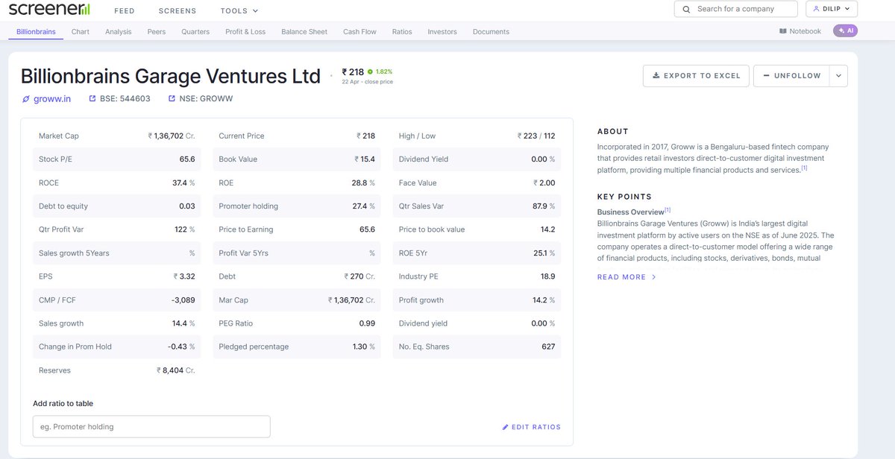Click the Reserves value 8,404 Cr.
895x459 pixels.
point(175,370)
